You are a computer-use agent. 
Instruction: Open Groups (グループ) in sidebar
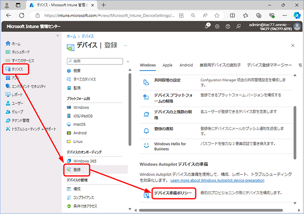click(x=14, y=112)
